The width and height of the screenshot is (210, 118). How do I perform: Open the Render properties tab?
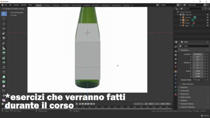click(x=176, y=51)
